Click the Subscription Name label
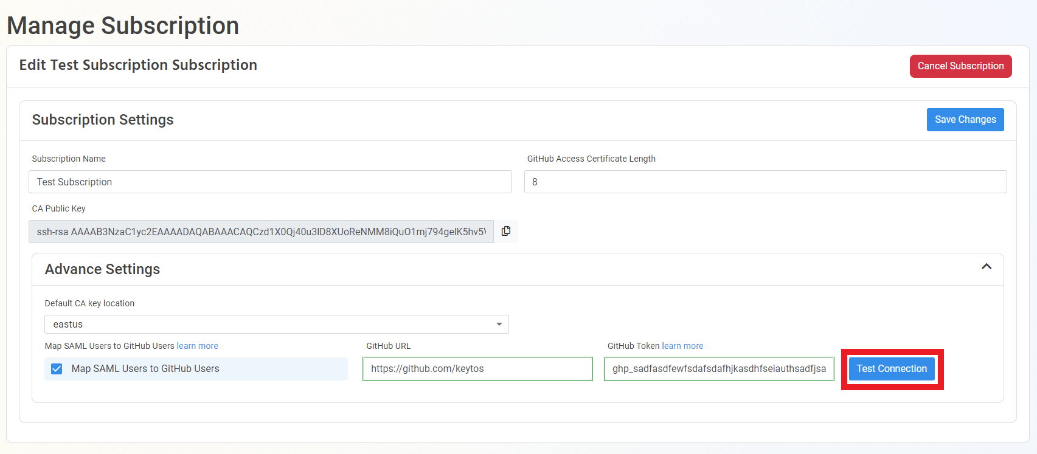The width and height of the screenshot is (1037, 454). tap(69, 159)
